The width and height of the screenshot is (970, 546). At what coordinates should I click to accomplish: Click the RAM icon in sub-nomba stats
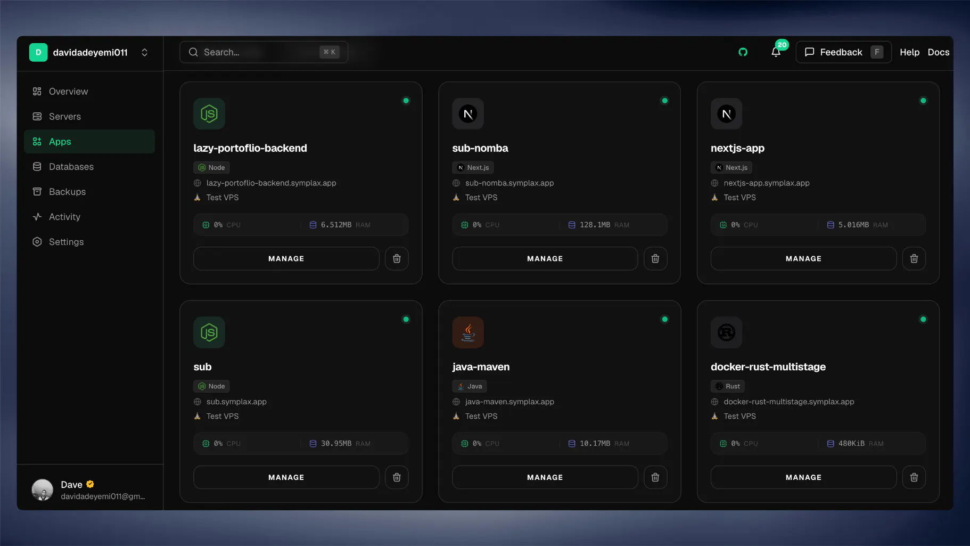(x=572, y=225)
